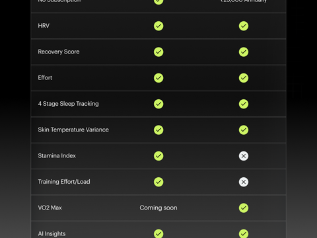Click the Training Effort/Load label
The image size is (317, 238).
[64, 182]
